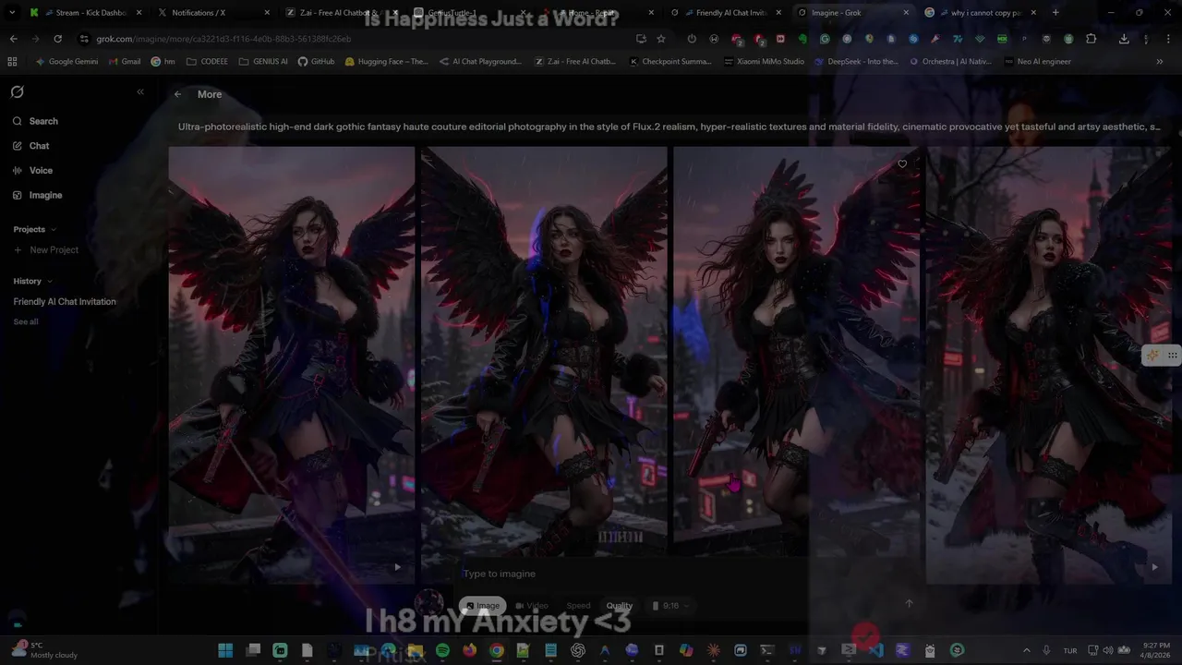Select the Image mode toggle
Screen dimensions: 1182x665
(x=483, y=606)
